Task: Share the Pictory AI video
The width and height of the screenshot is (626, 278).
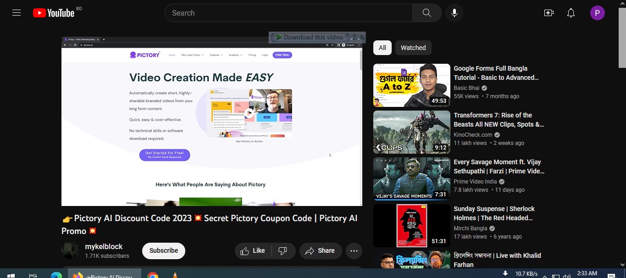Action: pos(321,251)
